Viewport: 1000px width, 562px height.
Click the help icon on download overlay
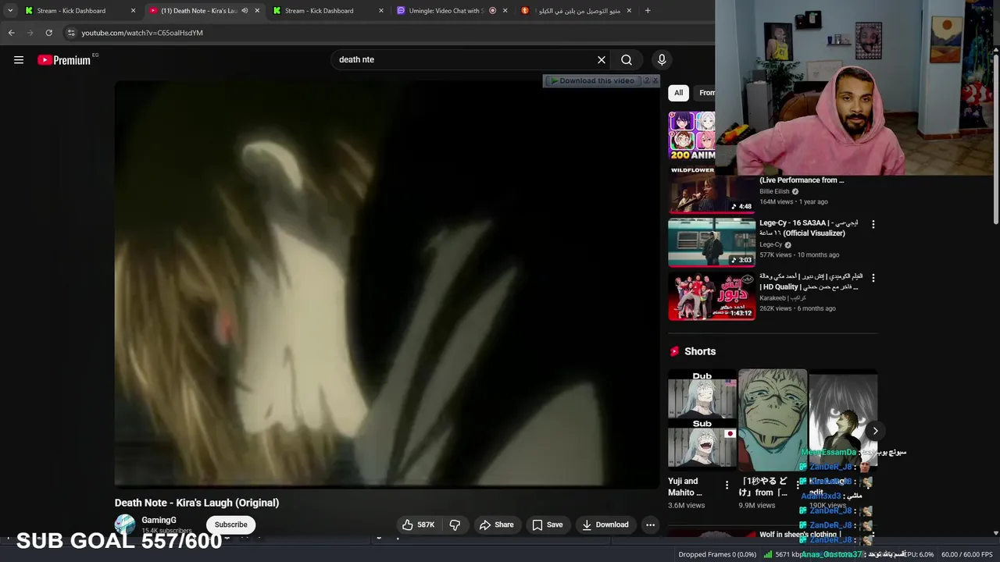coord(646,80)
